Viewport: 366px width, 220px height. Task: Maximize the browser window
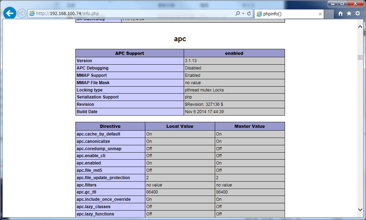tap(342, 3)
